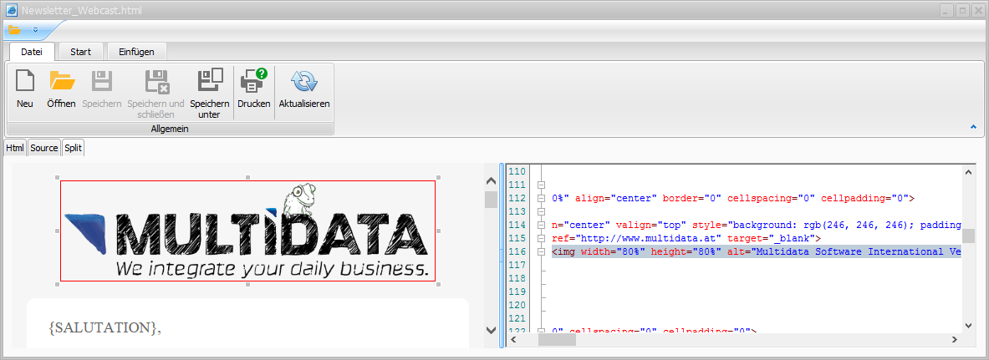Click the {SALUTATION} placeholder text
This screenshot has width=989, height=360.
click(105, 327)
